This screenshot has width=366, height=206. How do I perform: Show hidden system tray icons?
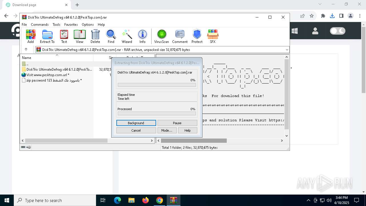tap(308, 200)
